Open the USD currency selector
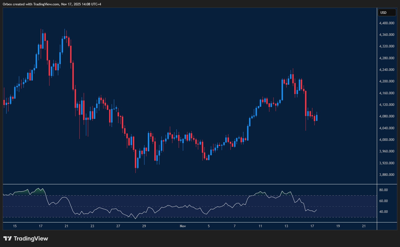Viewport: 400px width, 247px height. coord(387,12)
